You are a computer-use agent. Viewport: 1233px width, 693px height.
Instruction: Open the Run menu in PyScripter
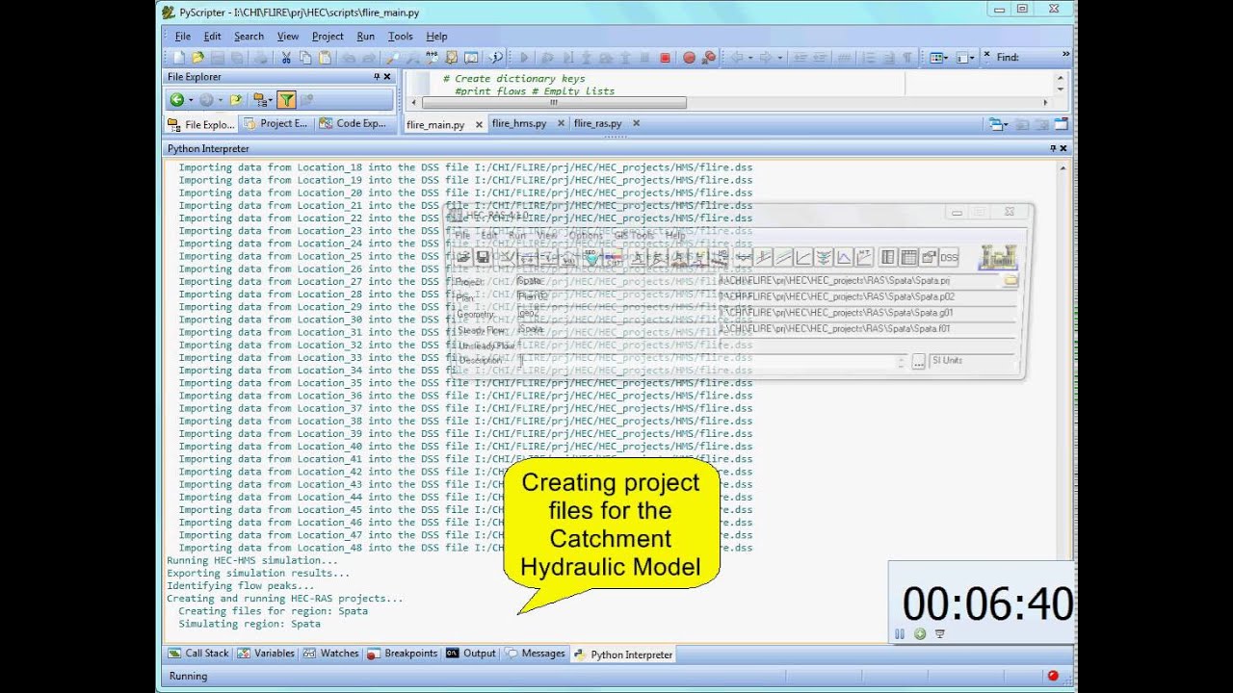point(365,36)
